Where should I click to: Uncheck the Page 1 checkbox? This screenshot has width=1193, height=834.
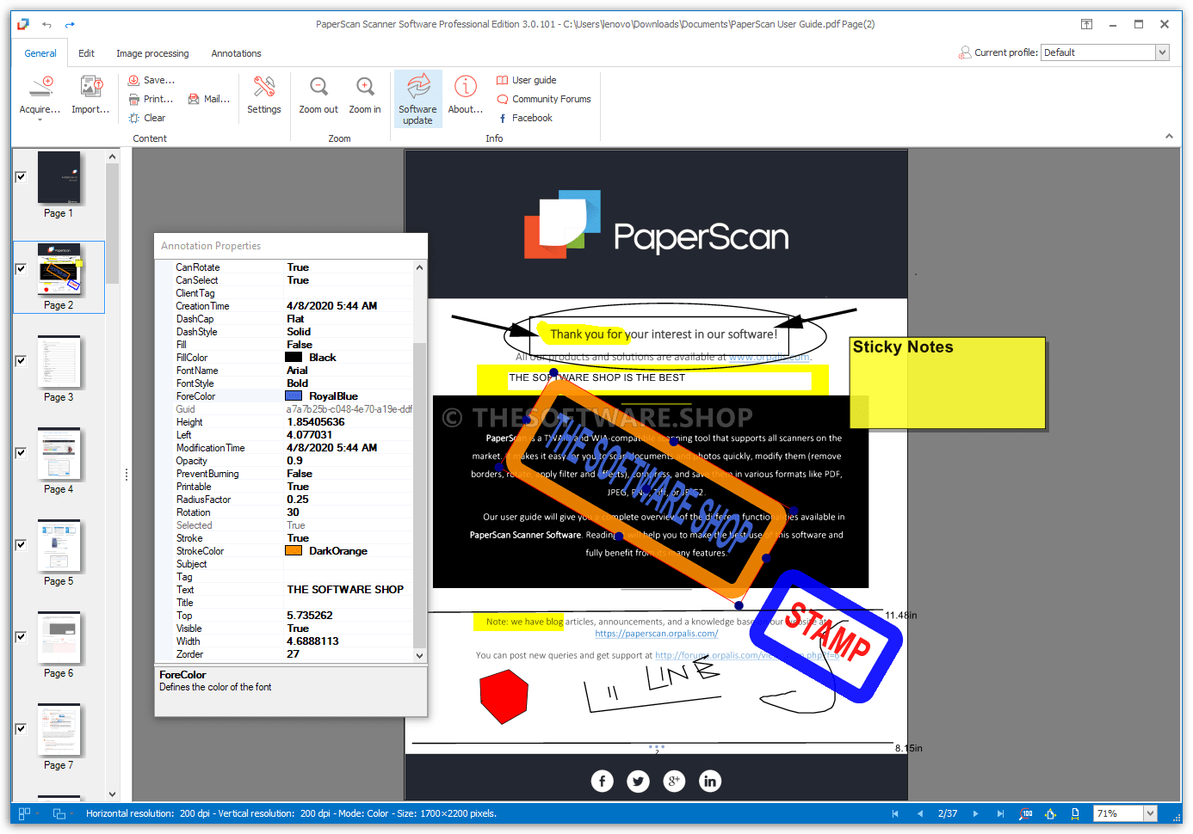pos(21,177)
